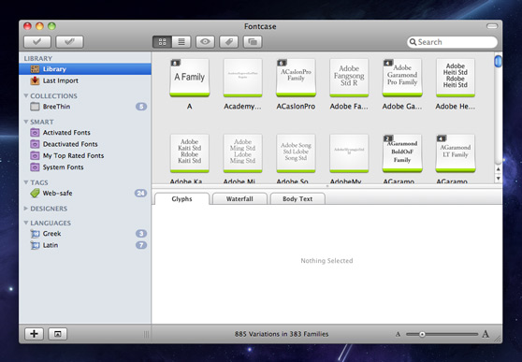Click the Activated Fonts purple folder icon
Screen dimensions: 522x362
pos(35,133)
